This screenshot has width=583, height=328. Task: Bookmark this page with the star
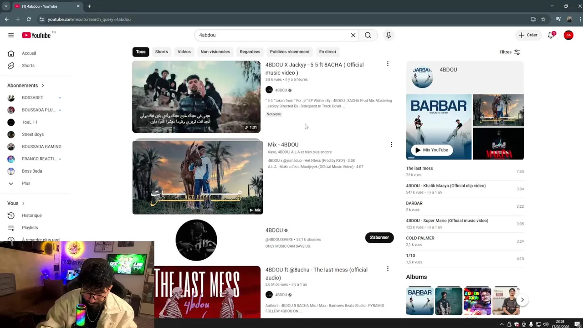(543, 19)
